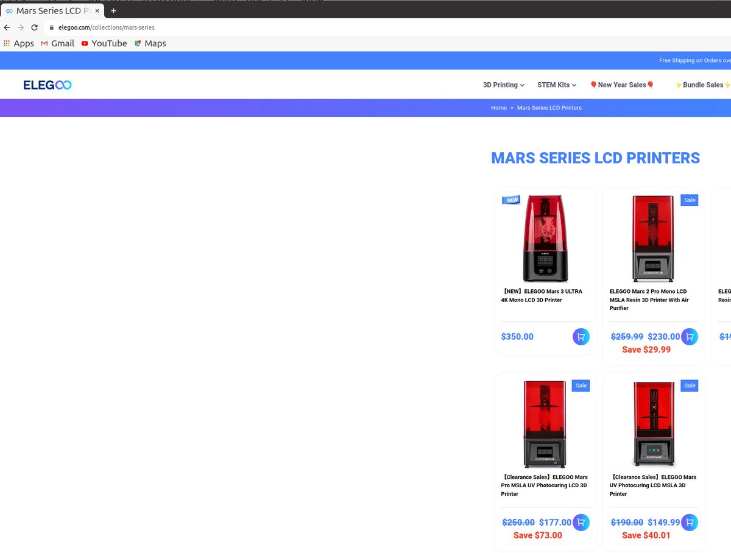
Task: Click the Clearance Mars UV Photocuring MSLA title
Action: 653,485
